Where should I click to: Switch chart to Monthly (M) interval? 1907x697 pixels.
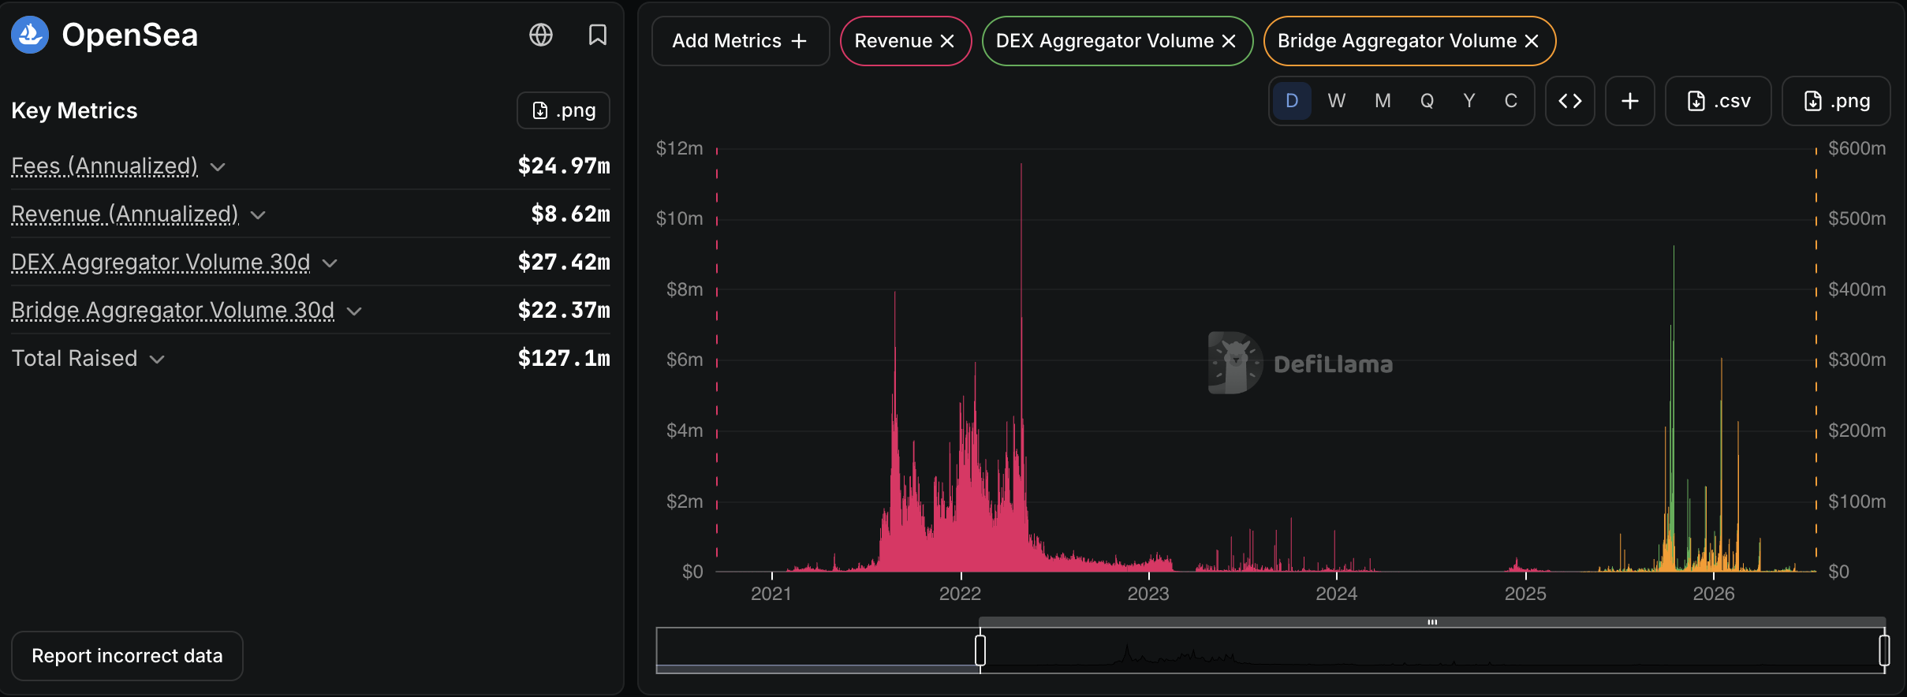tap(1383, 101)
